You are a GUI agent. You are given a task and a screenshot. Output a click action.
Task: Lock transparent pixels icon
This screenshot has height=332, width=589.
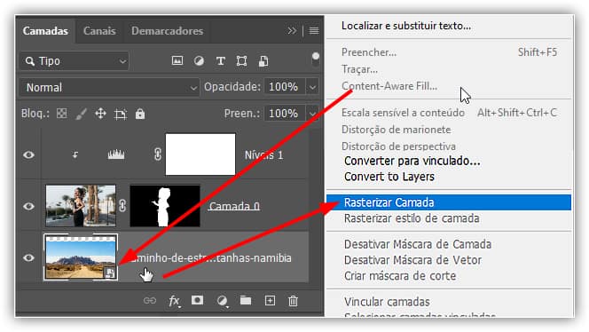coord(61,113)
